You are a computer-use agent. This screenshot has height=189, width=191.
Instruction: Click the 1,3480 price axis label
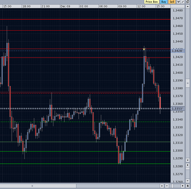[x=178, y=10]
